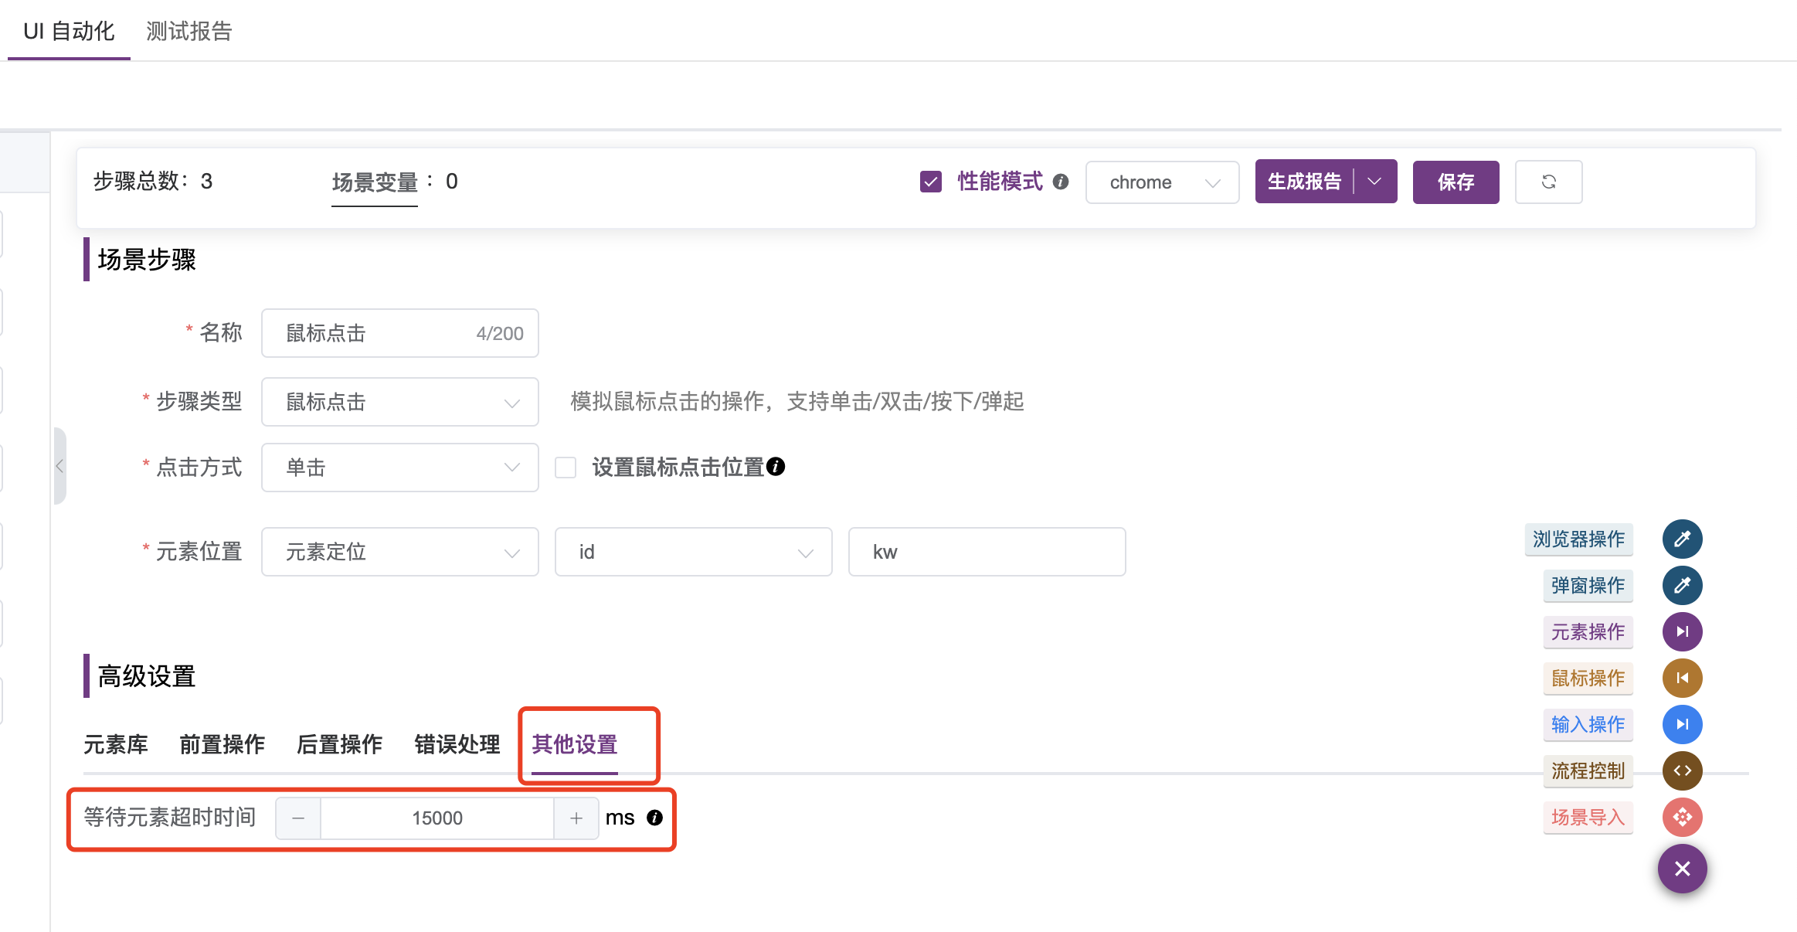Click the 性能模式 info icon
Screen dimensions: 1797x932
(x=1061, y=182)
